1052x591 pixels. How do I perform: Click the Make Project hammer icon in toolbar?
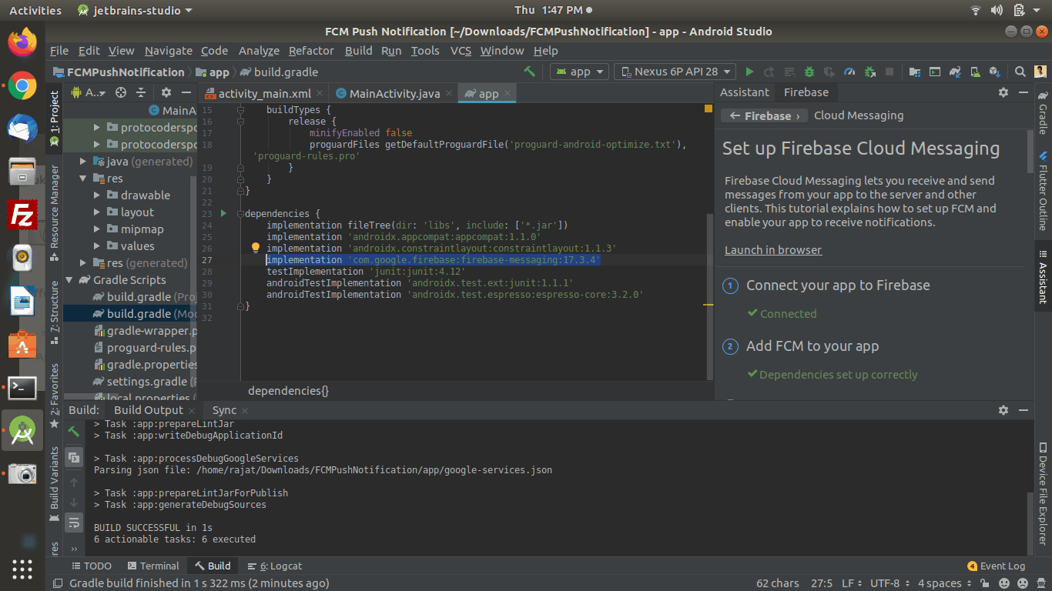click(x=529, y=72)
